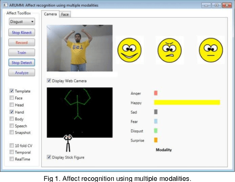Open the Disgust emotion dropdown
The height and width of the screenshot is (182, 235).
22,22
